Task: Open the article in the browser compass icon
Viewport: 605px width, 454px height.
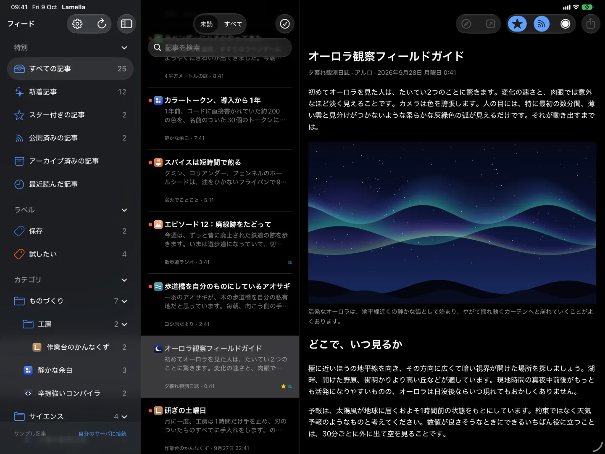Action: point(466,24)
